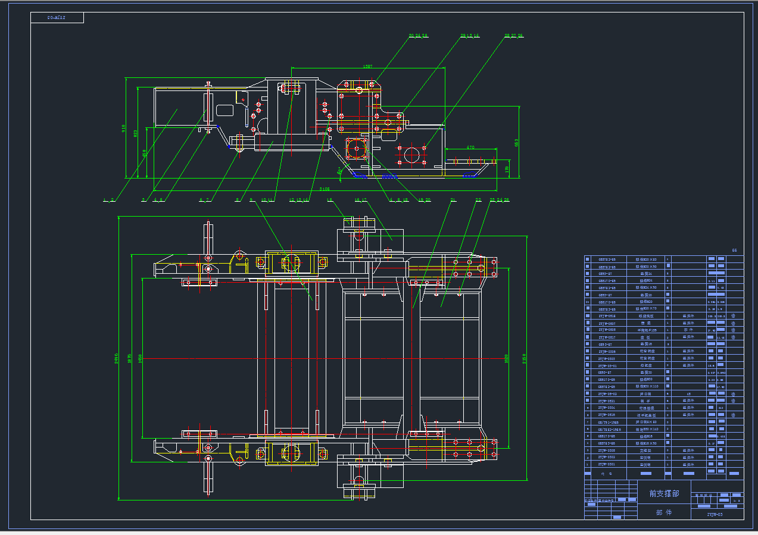This screenshot has width=758, height=535.
Task: Click the 1450 dimension in plan view
Action: [x=139, y=358]
